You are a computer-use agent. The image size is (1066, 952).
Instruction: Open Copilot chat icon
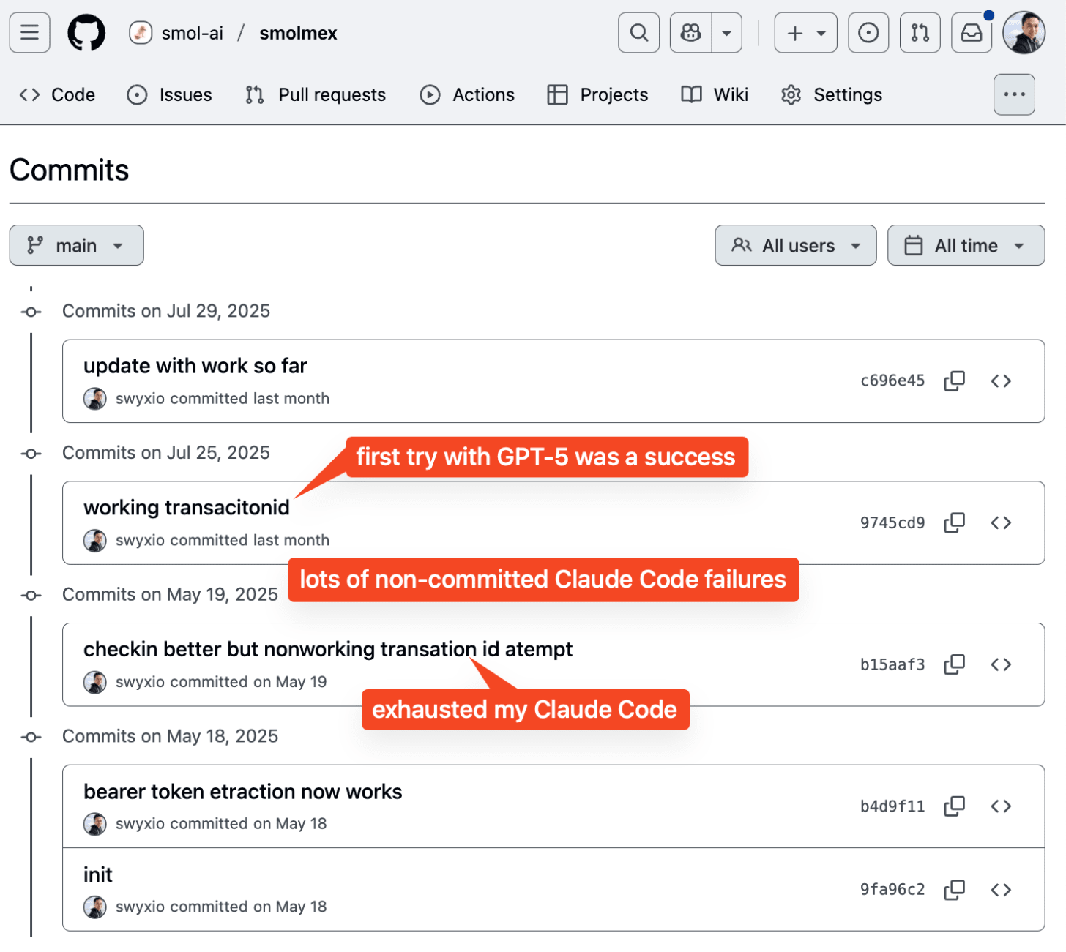(690, 33)
